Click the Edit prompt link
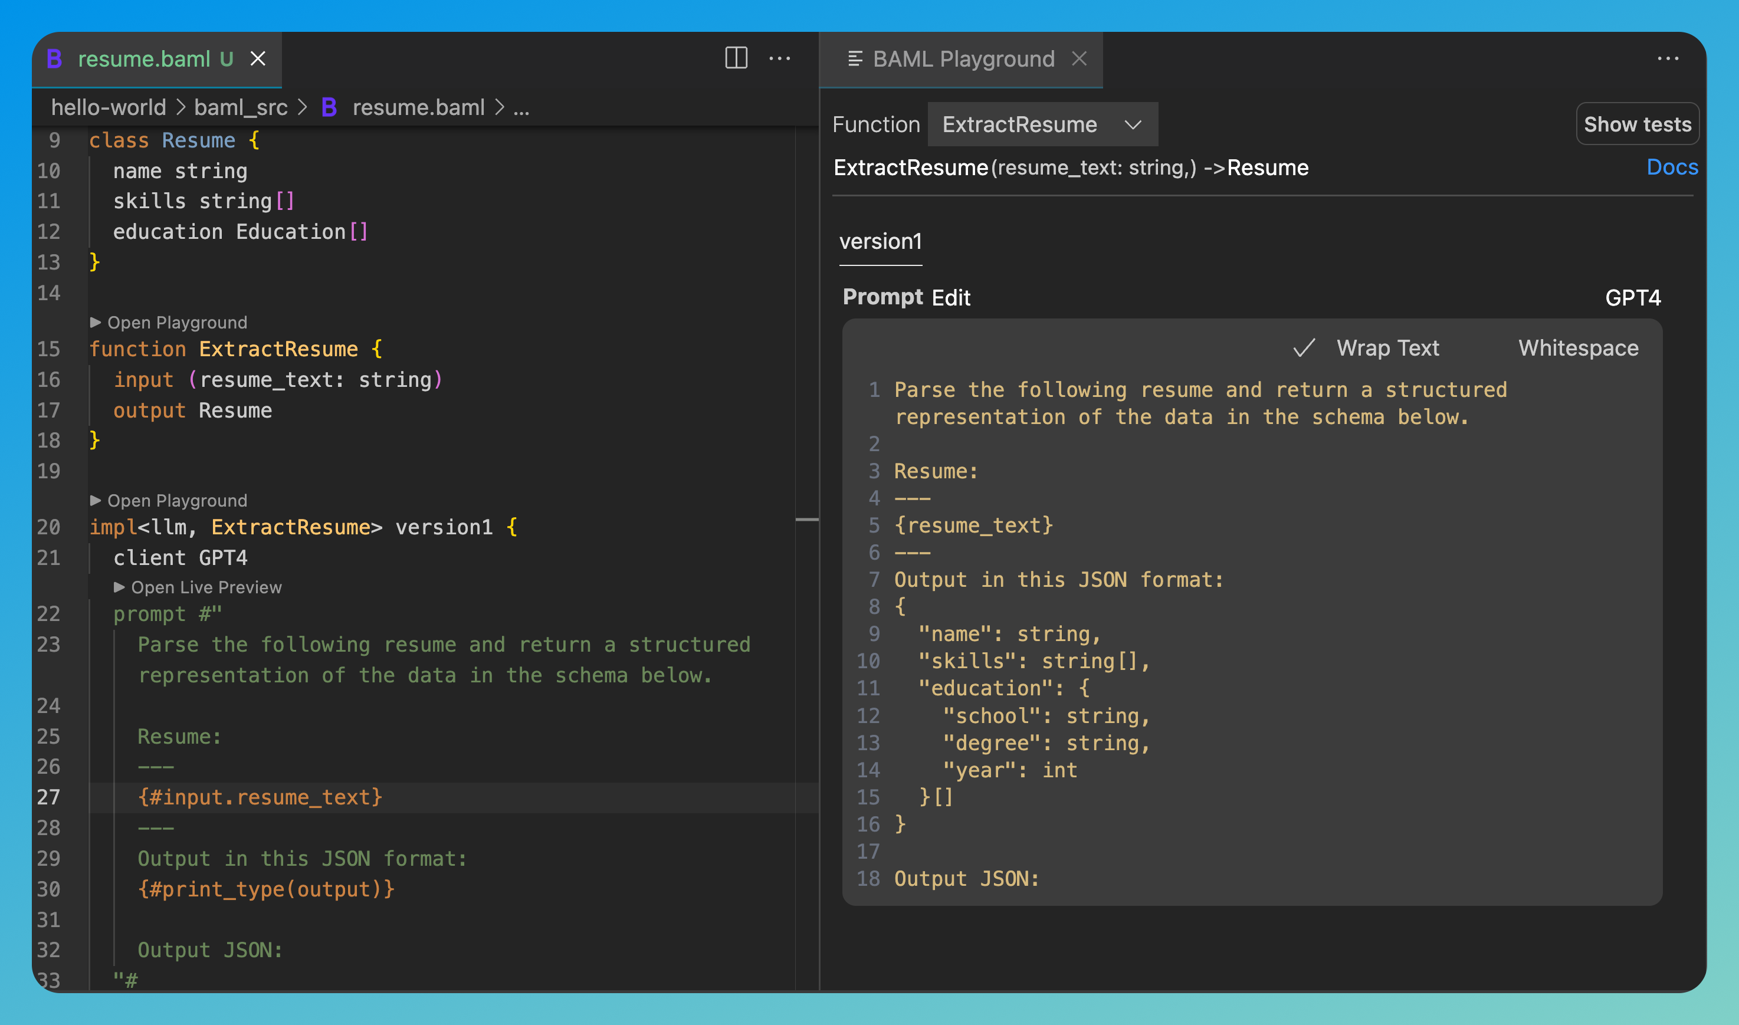Screen dimensions: 1739x1025 pos(950,298)
